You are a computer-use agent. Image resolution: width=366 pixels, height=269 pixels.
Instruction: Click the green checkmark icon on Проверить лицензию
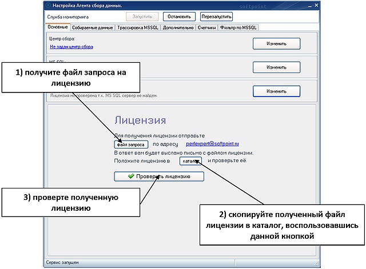tap(131, 176)
